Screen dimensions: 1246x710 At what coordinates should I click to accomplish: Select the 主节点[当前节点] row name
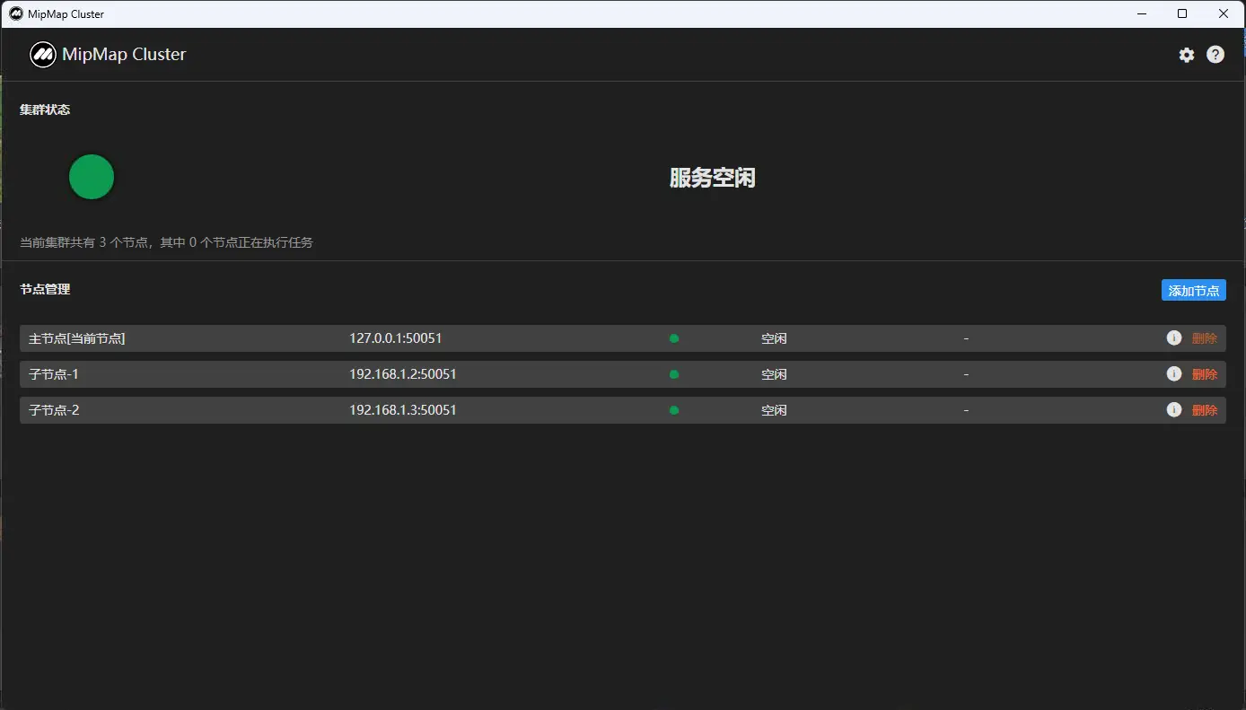(x=77, y=338)
